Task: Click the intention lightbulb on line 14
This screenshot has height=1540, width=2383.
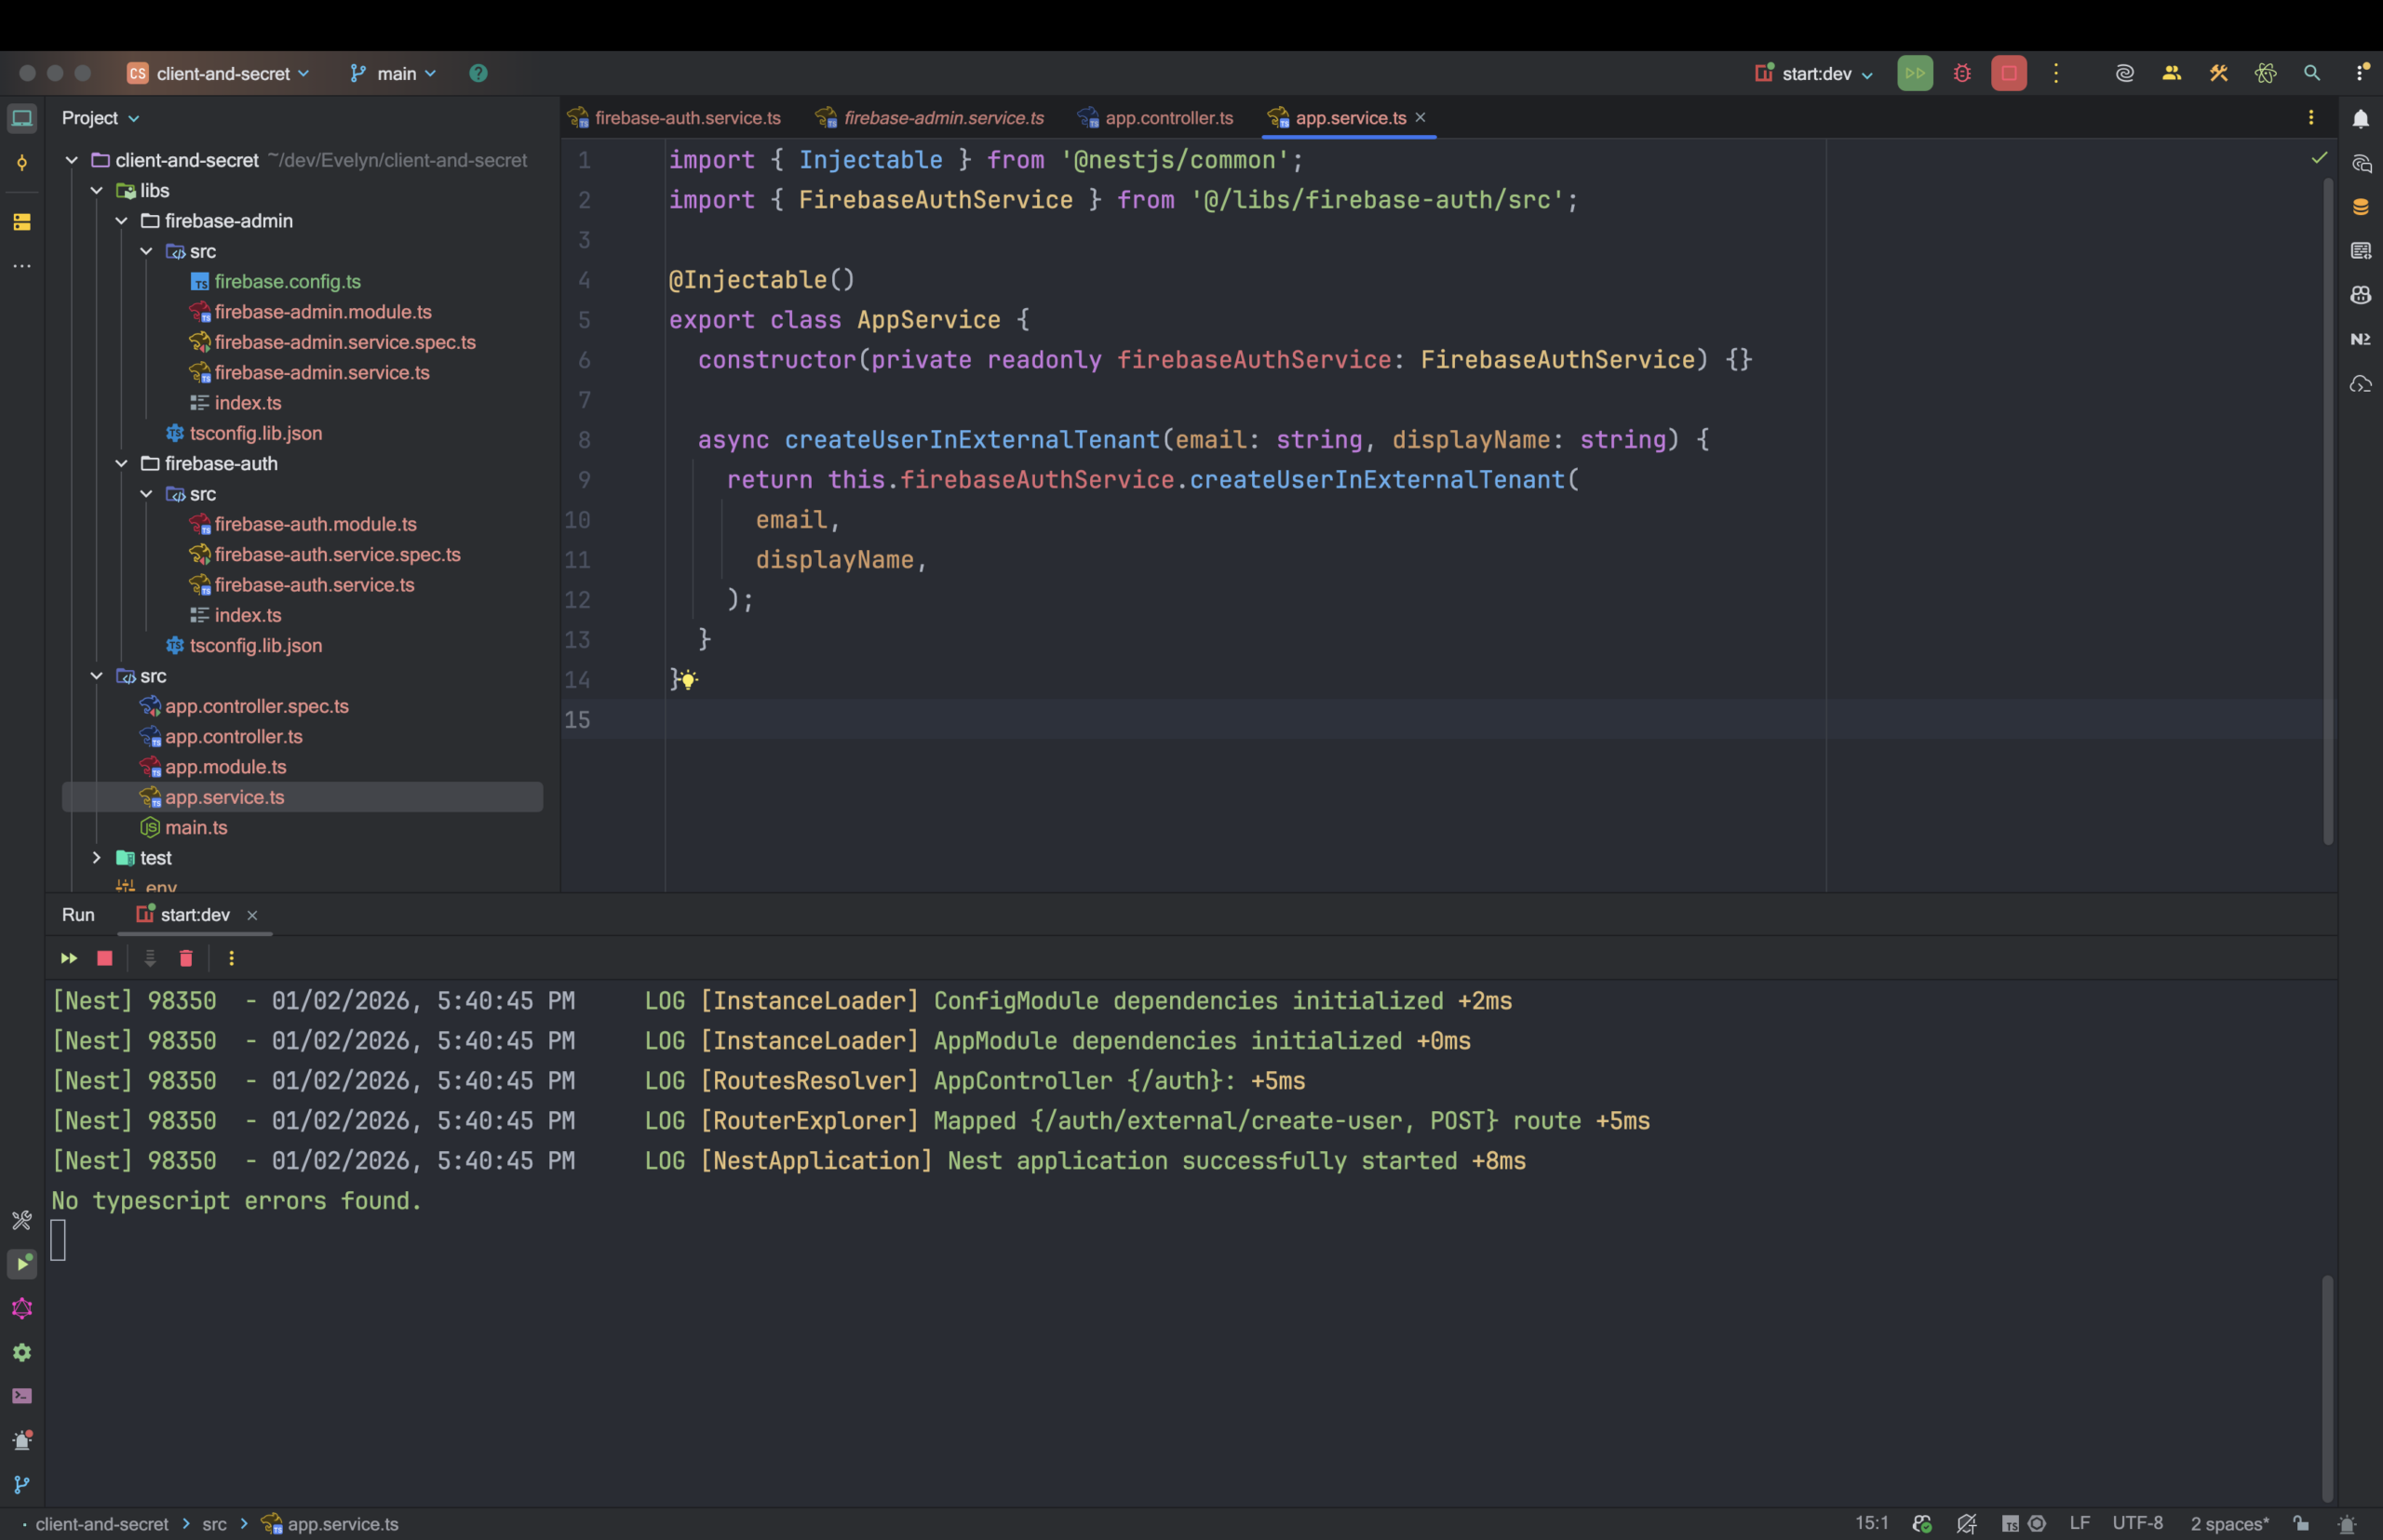Action: pyautogui.click(x=688, y=680)
